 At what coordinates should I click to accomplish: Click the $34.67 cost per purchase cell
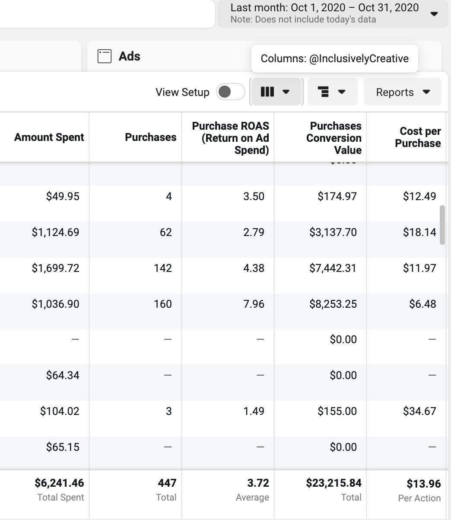click(419, 411)
